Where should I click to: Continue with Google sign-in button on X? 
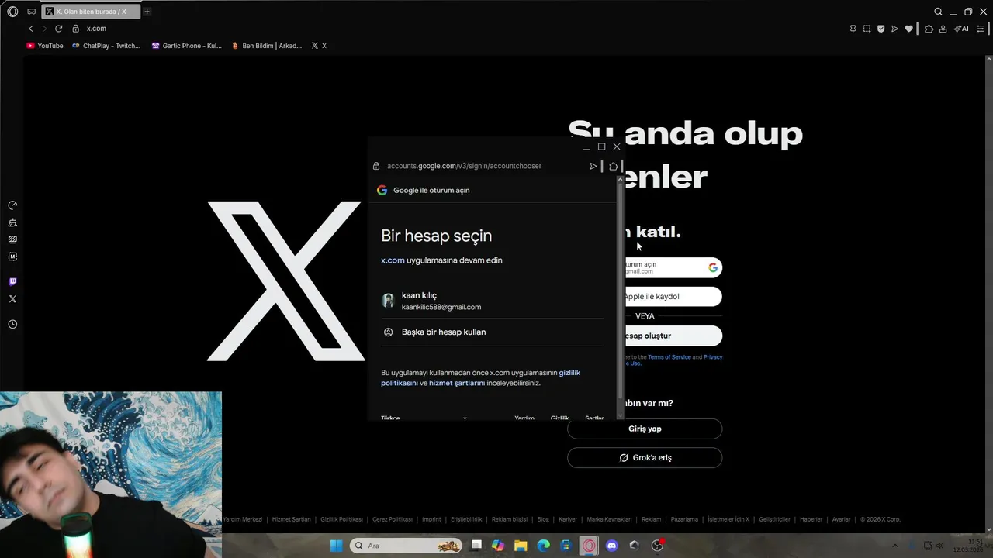tap(673, 267)
